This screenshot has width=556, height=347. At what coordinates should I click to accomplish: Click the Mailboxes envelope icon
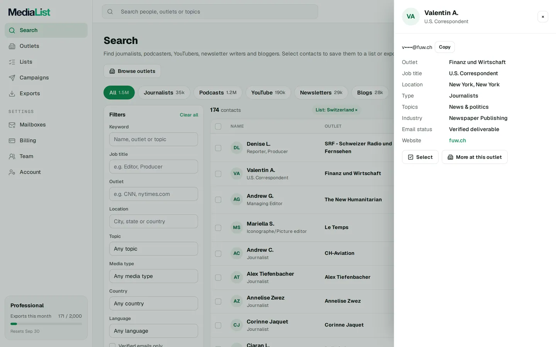(x=12, y=125)
